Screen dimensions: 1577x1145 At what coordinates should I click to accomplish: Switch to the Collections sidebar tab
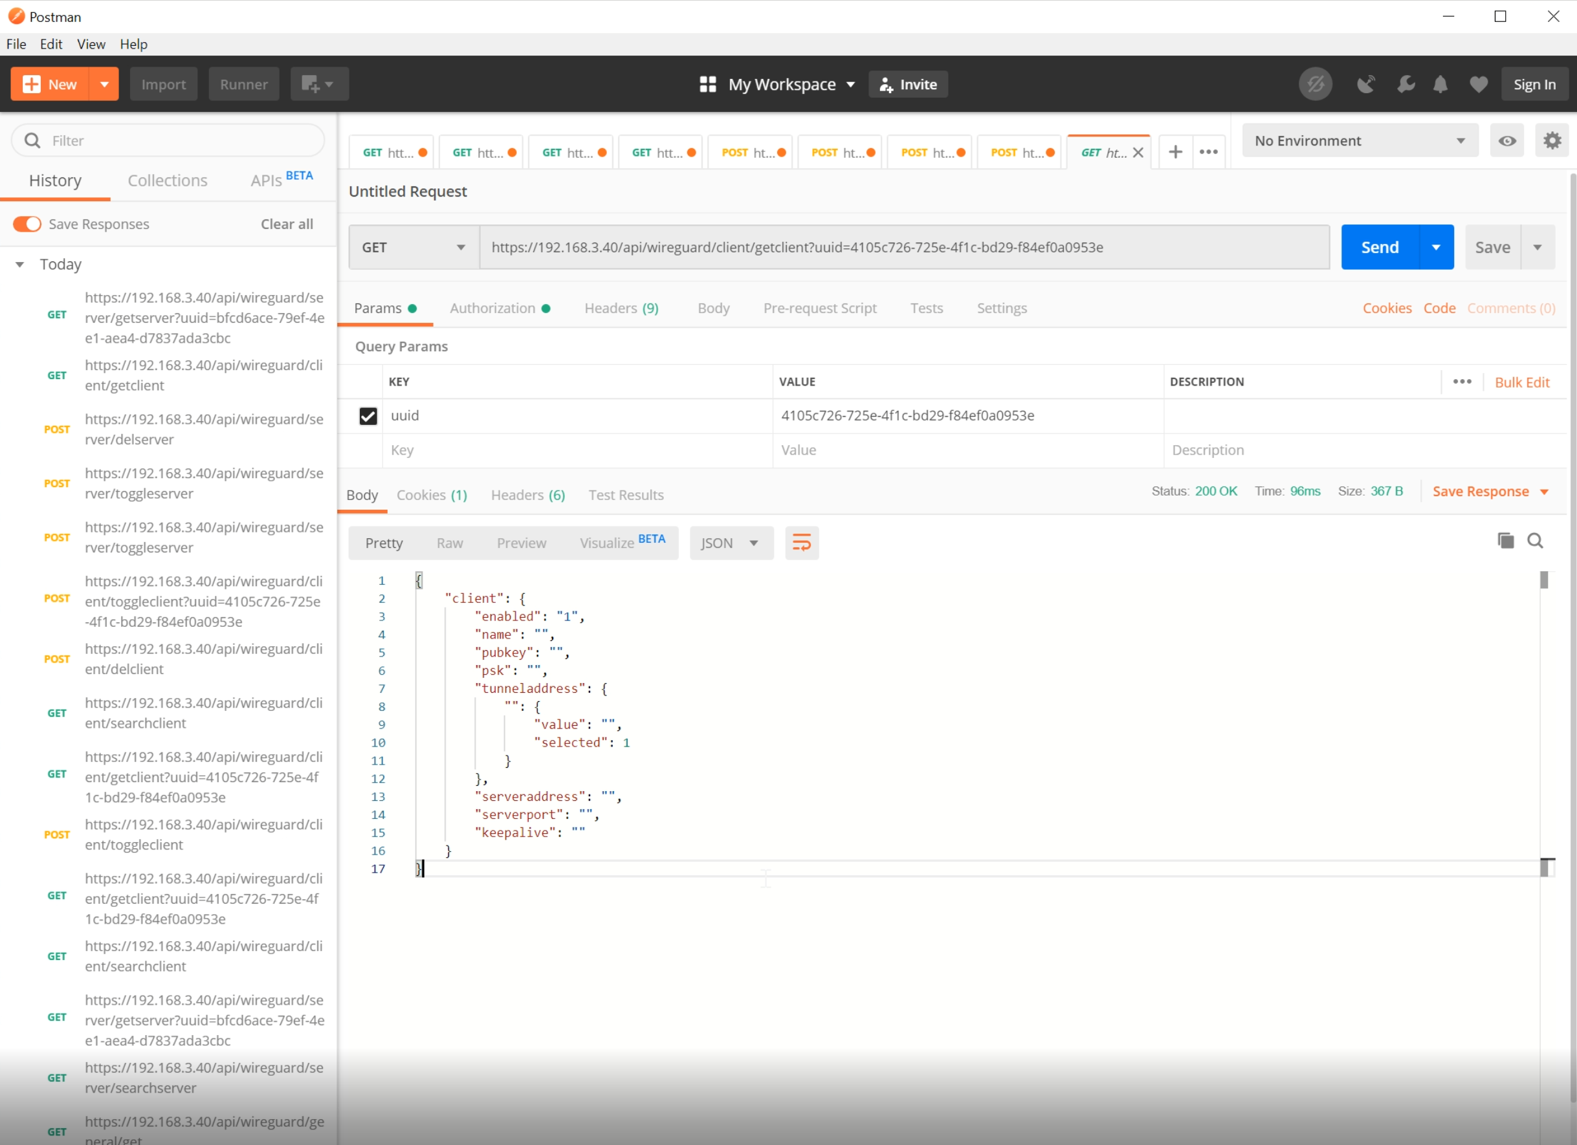(168, 180)
